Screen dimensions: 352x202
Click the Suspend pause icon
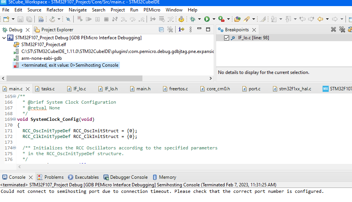tap(97, 19)
